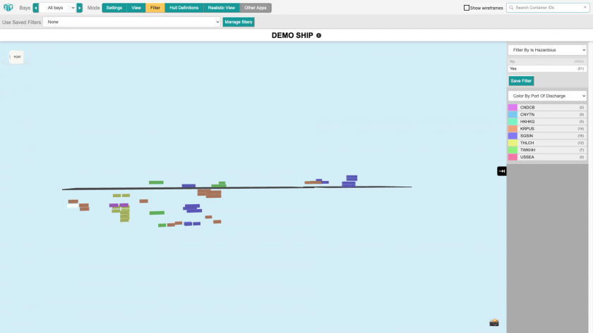Viewport: 593px width, 333px height.
Task: Click the CNDCB pink color swatch
Action: (513, 108)
